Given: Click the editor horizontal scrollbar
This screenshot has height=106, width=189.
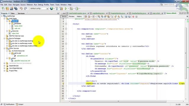Looking at the screenshot, I should click(x=118, y=101).
